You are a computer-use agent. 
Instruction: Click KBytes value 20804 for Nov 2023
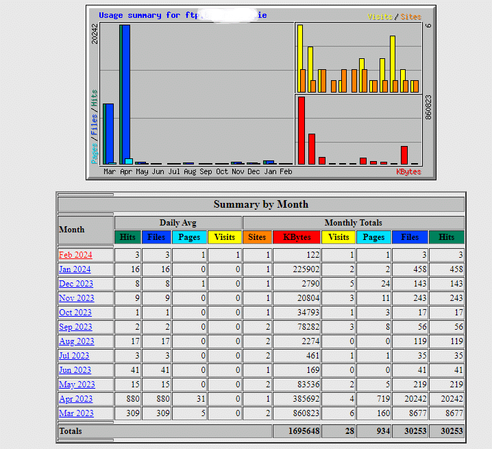(x=308, y=298)
